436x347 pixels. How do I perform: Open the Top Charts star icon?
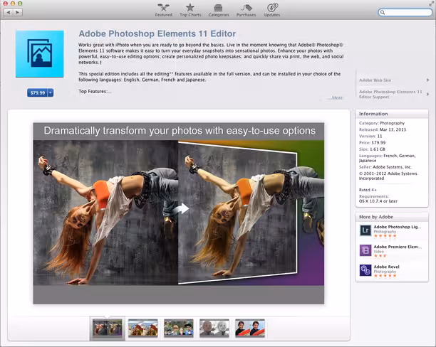[190, 8]
